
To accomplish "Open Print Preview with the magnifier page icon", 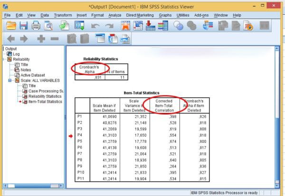I will click(x=48, y=26).
